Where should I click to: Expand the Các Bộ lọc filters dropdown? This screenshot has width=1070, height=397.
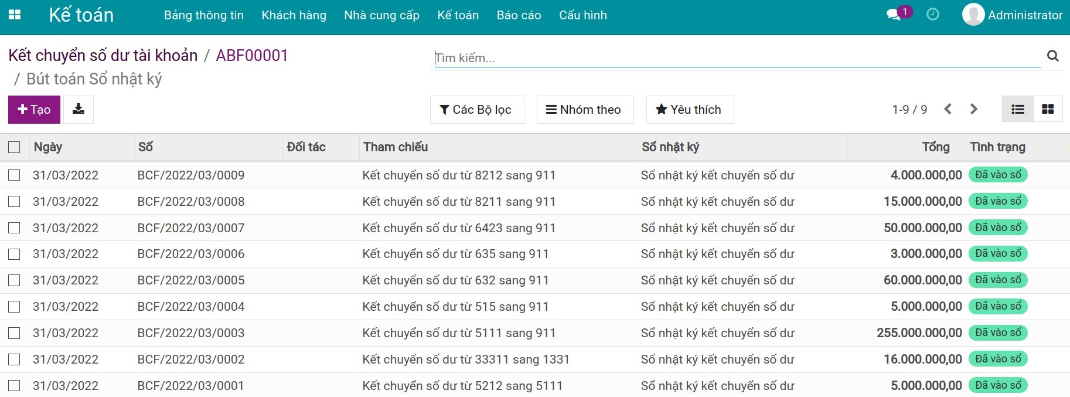[x=476, y=110]
